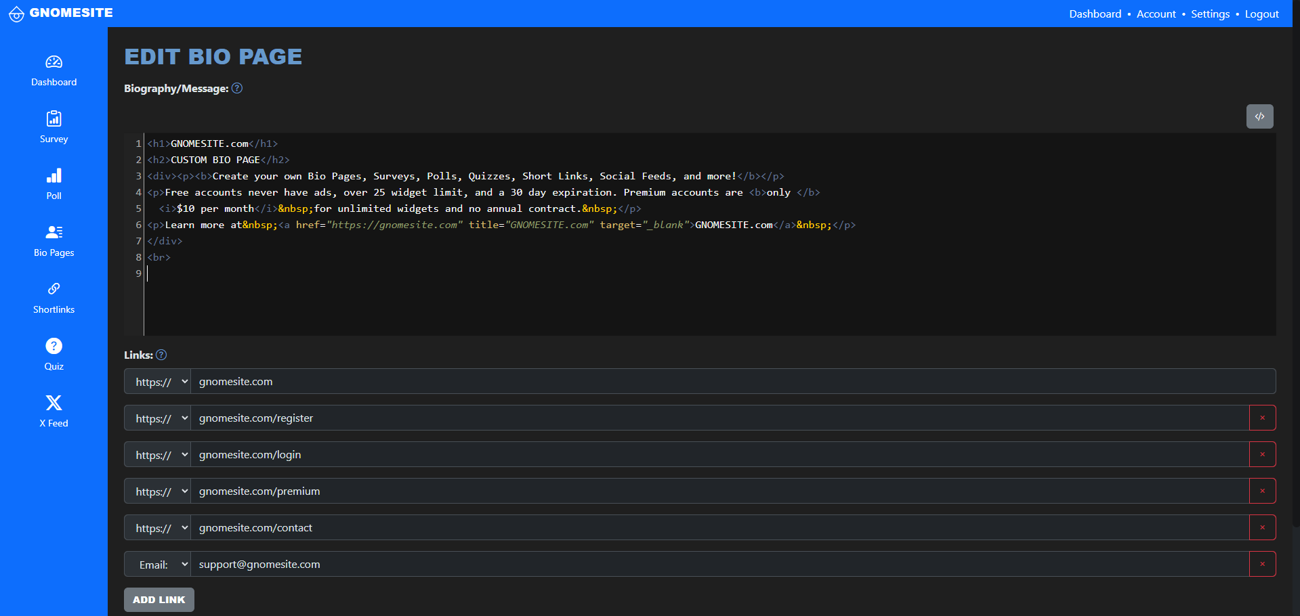1300x616 pixels.
Task: Click the <br> tag on line 8
Action: [159, 257]
